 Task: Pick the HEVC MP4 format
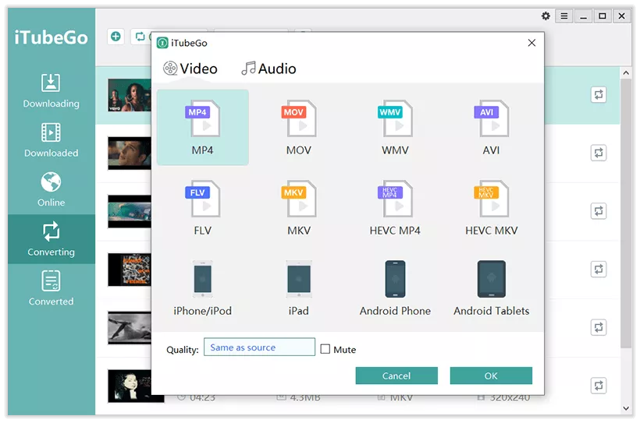coord(395,201)
